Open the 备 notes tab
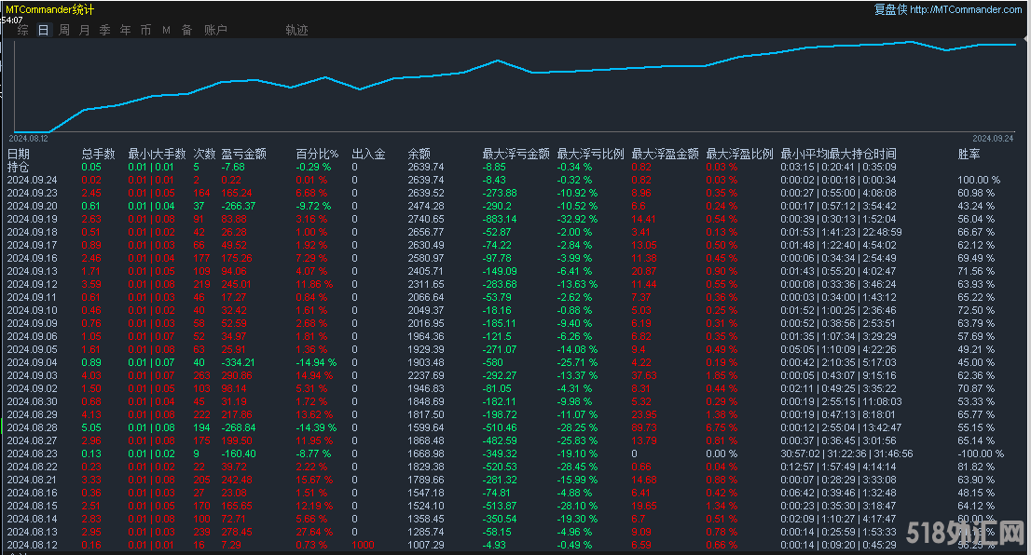The height and width of the screenshot is (555, 1031). tap(187, 30)
